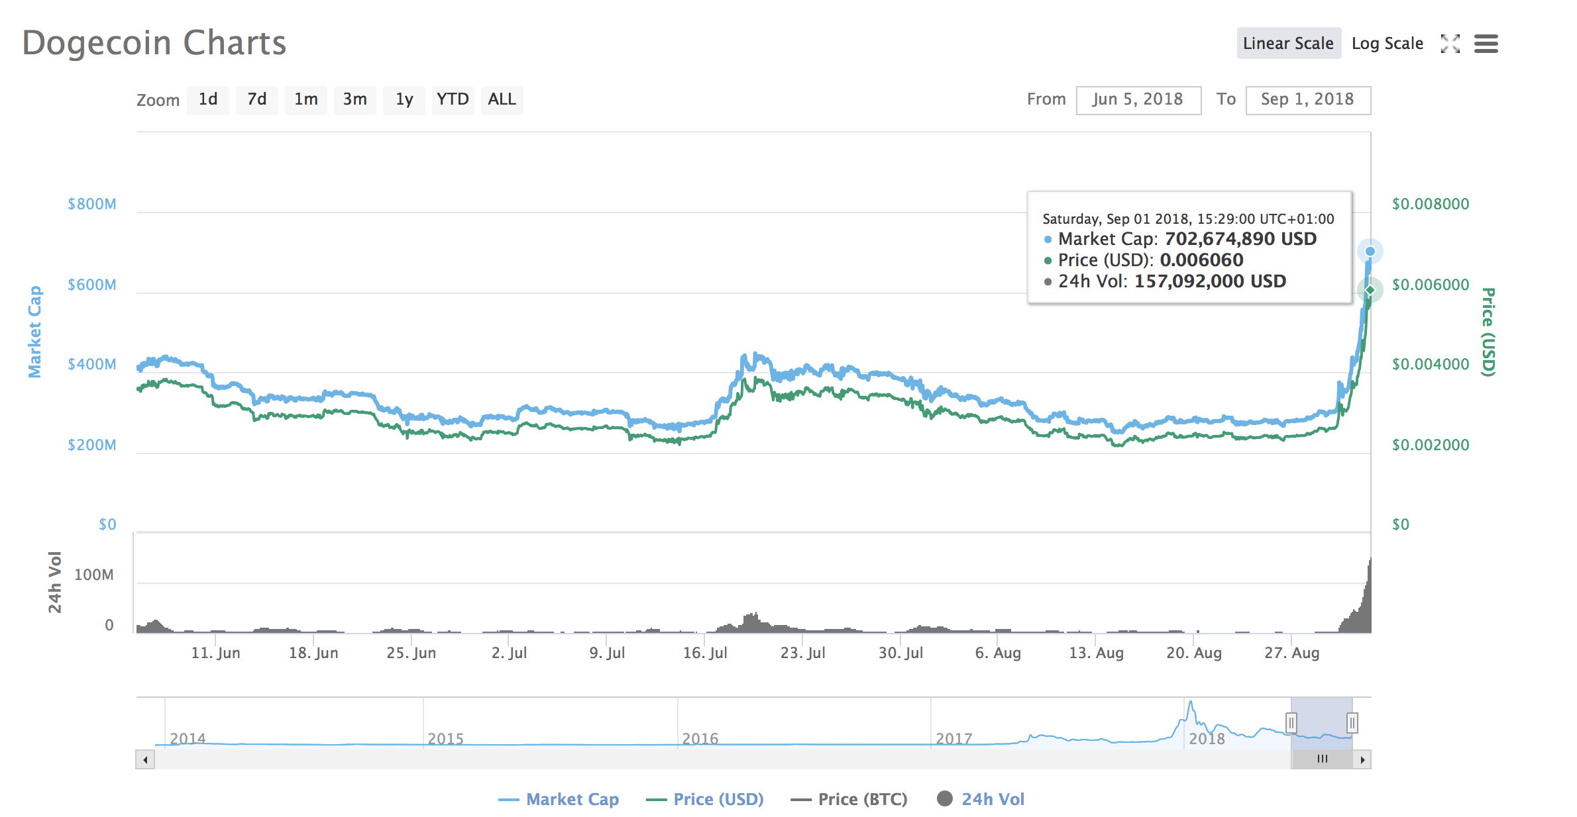Toggle Price (USD) series in legend
This screenshot has width=1577, height=817.
click(705, 799)
